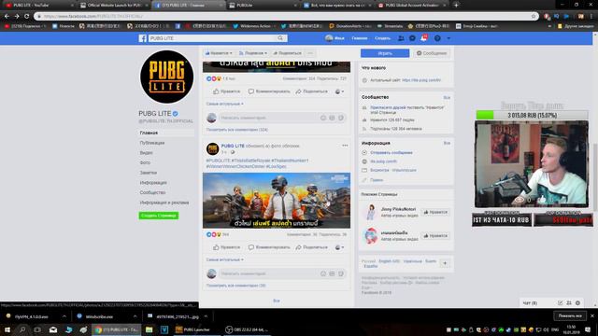Select 'Видео' in the page sidebar

(x=146, y=153)
